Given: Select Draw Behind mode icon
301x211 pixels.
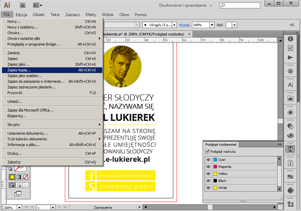Looking at the screenshot, I should pyautogui.click(x=19, y=185).
